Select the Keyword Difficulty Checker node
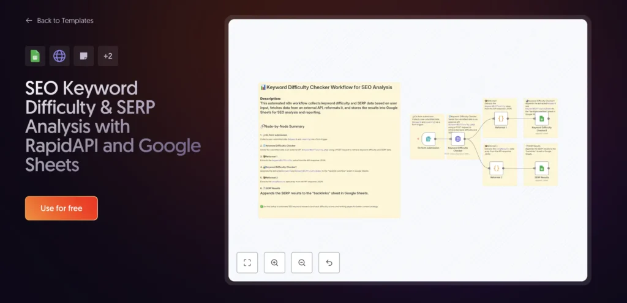This screenshot has height=303, width=627. tap(458, 139)
